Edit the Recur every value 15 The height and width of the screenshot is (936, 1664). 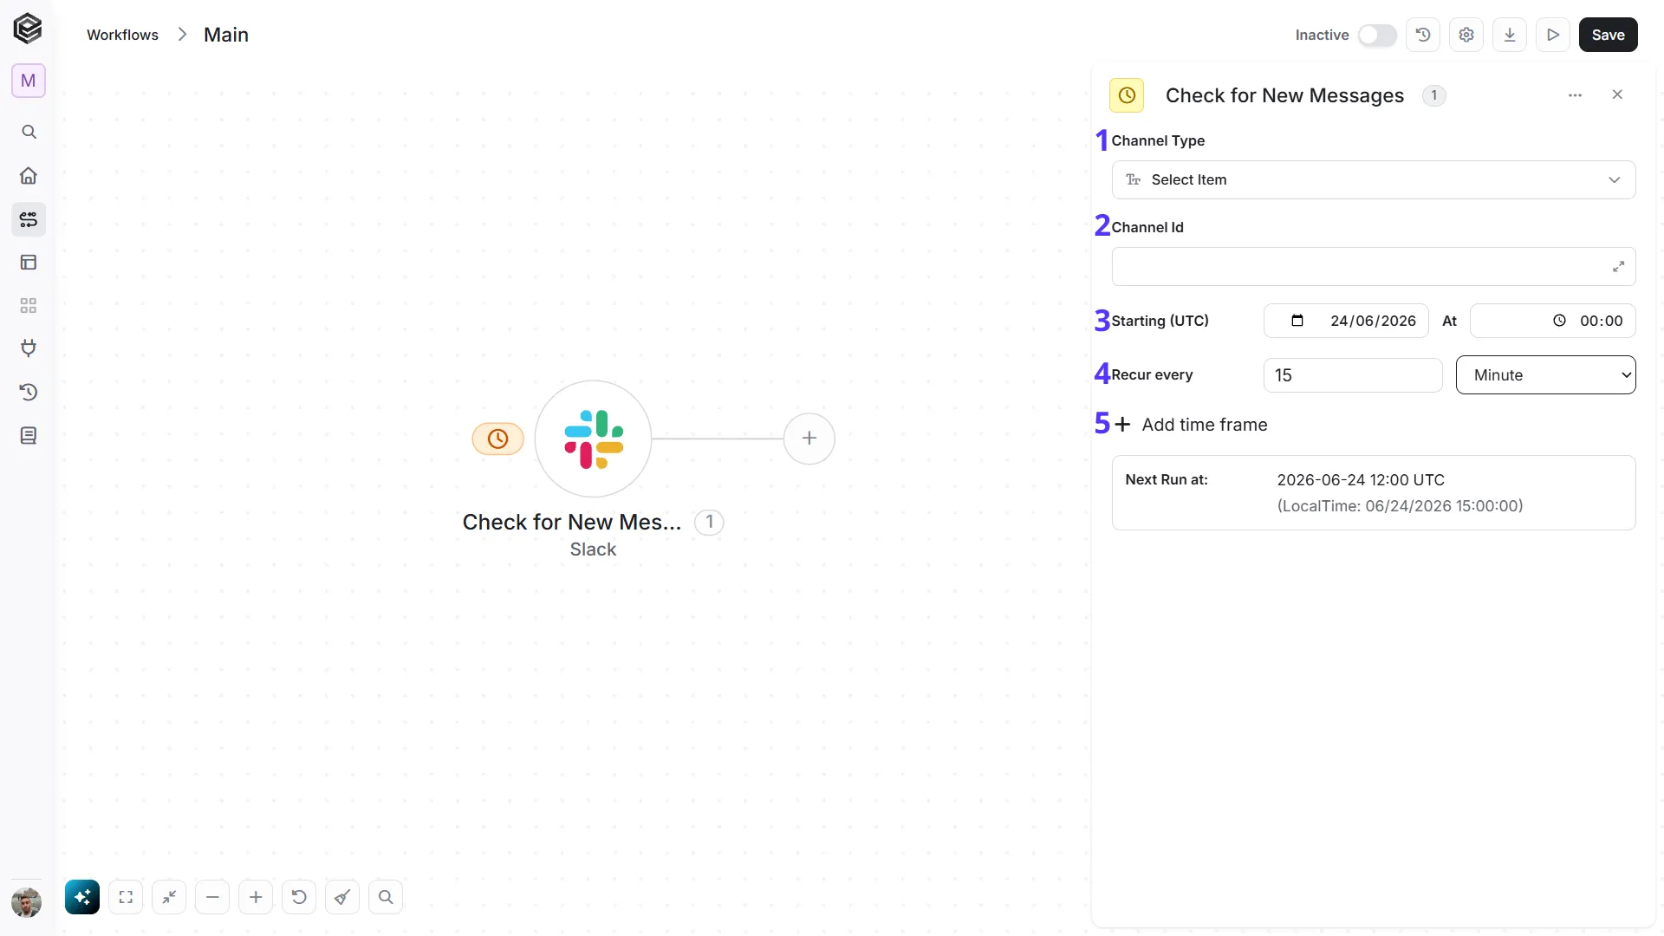point(1353,375)
